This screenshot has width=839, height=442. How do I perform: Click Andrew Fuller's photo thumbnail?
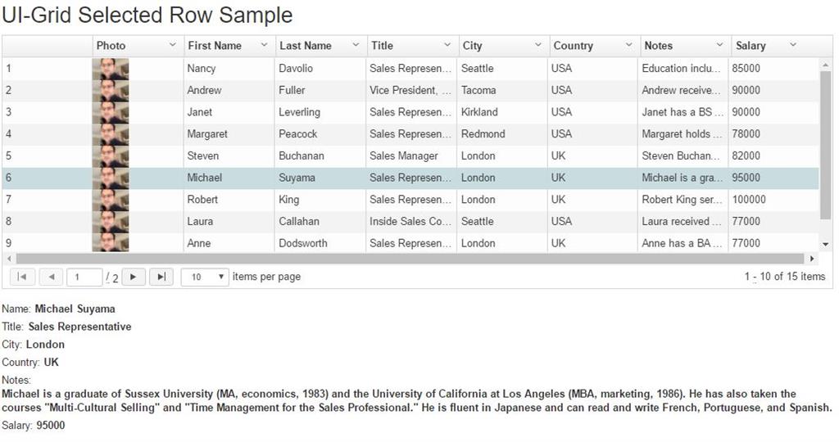[111, 90]
